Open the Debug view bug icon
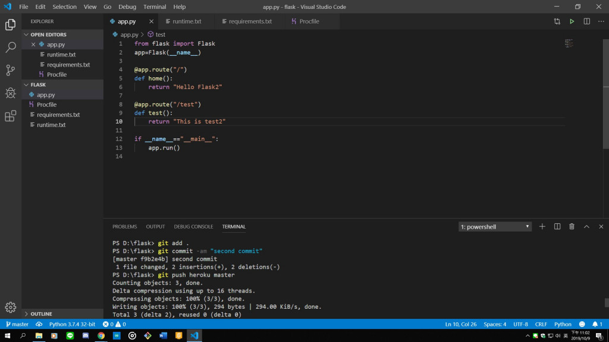This screenshot has height=342, width=609. pyautogui.click(x=11, y=93)
